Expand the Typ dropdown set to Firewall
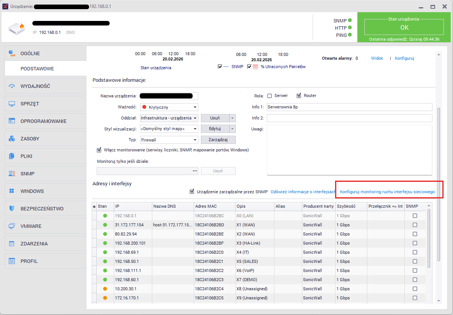The image size is (453, 315). [169, 140]
